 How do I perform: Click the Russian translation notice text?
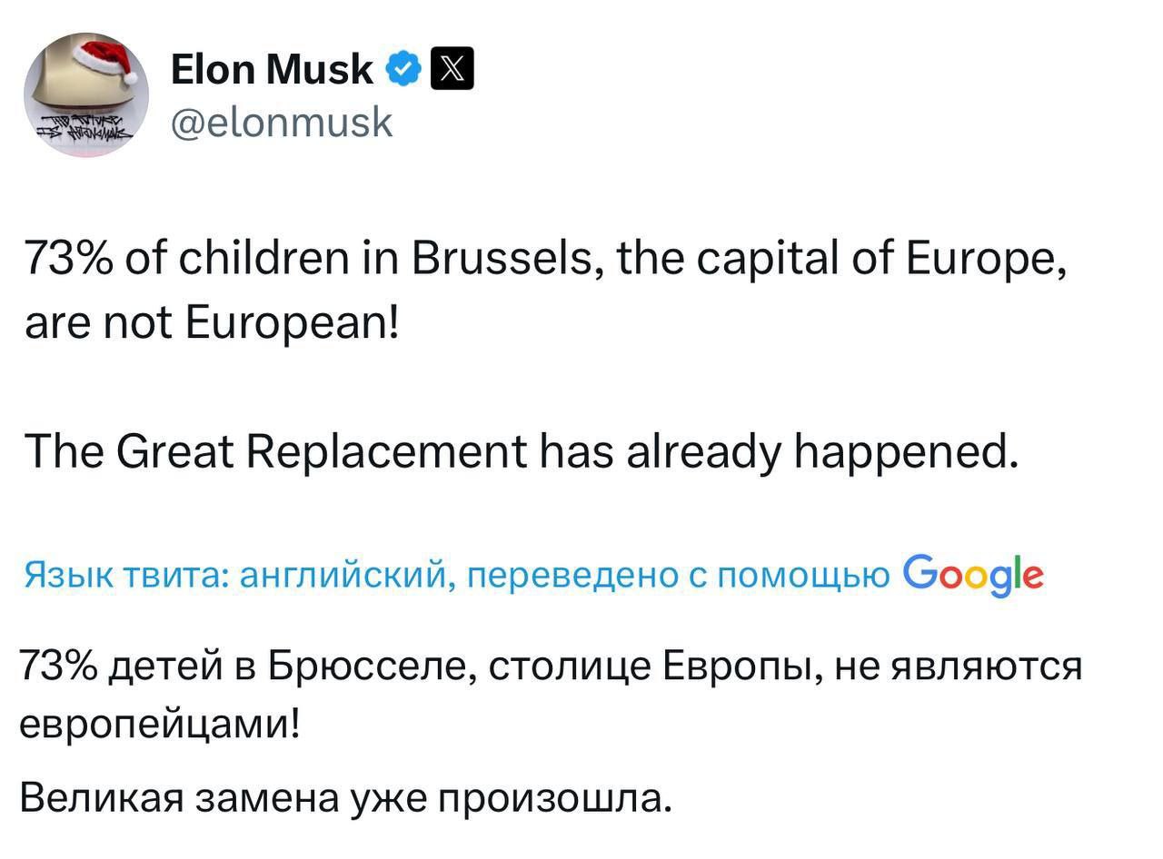(456, 575)
